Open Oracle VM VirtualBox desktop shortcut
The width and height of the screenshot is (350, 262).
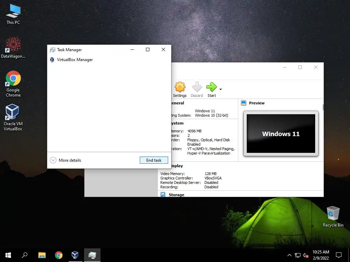point(13,118)
